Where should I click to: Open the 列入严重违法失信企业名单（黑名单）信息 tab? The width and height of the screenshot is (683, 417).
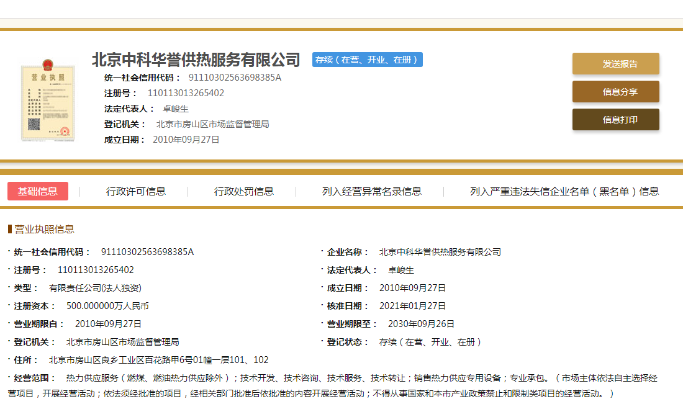(564, 191)
